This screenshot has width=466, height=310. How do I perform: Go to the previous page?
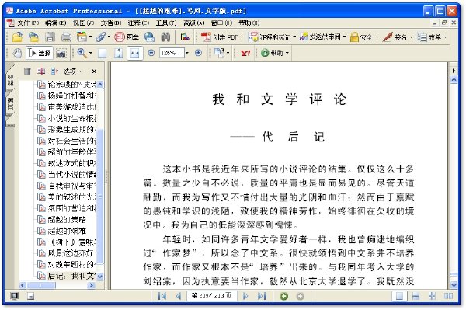[179, 296]
